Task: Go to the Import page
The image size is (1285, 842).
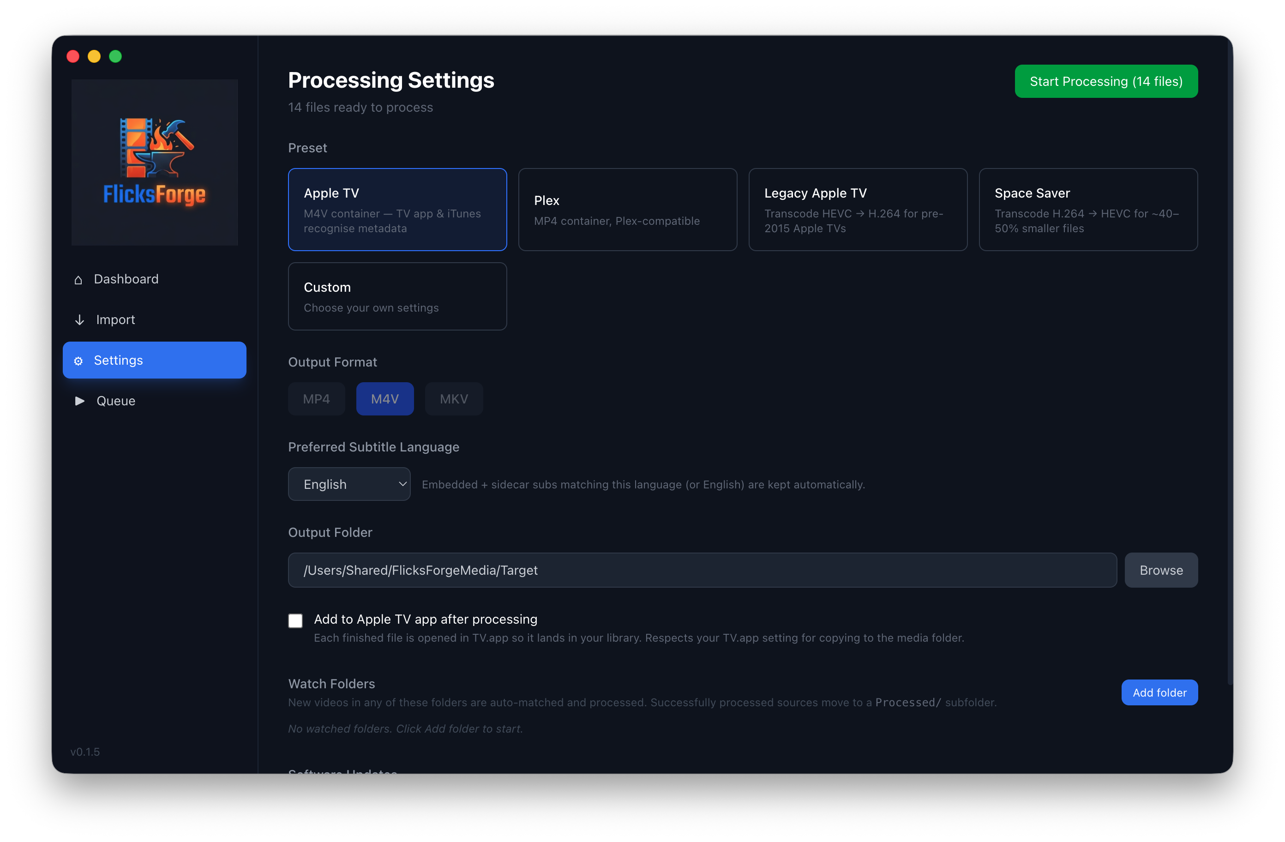Action: tap(155, 320)
